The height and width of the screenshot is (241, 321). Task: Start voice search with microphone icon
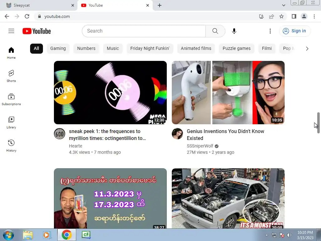[x=234, y=31]
